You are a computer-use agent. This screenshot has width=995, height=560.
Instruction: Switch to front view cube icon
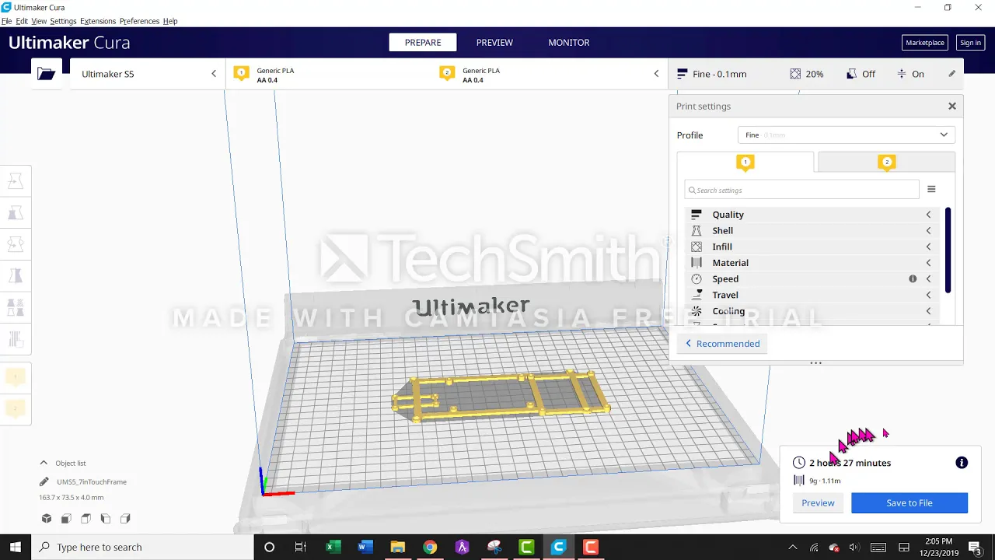[66, 519]
